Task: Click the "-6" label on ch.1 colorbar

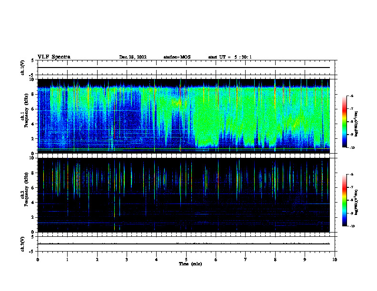Action: (x=351, y=96)
